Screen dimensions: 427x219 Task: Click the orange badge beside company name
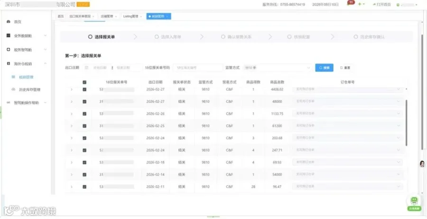click(84, 4)
